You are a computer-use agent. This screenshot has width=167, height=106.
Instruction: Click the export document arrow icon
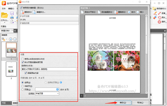[12, 22]
